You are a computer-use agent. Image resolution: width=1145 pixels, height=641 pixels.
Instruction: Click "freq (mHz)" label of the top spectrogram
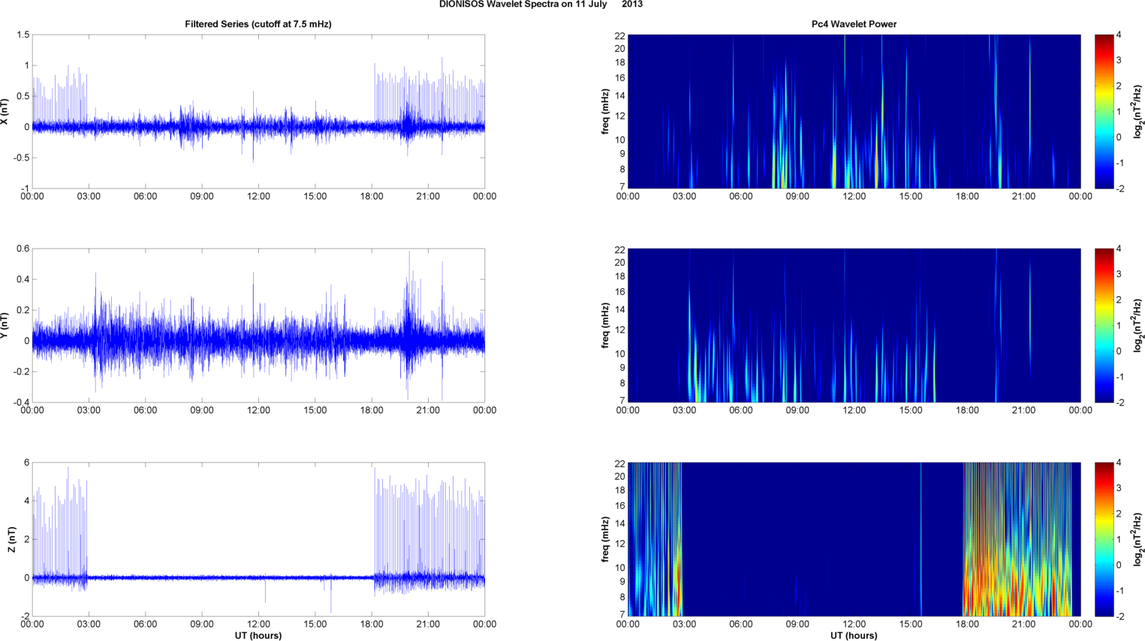coord(605,112)
